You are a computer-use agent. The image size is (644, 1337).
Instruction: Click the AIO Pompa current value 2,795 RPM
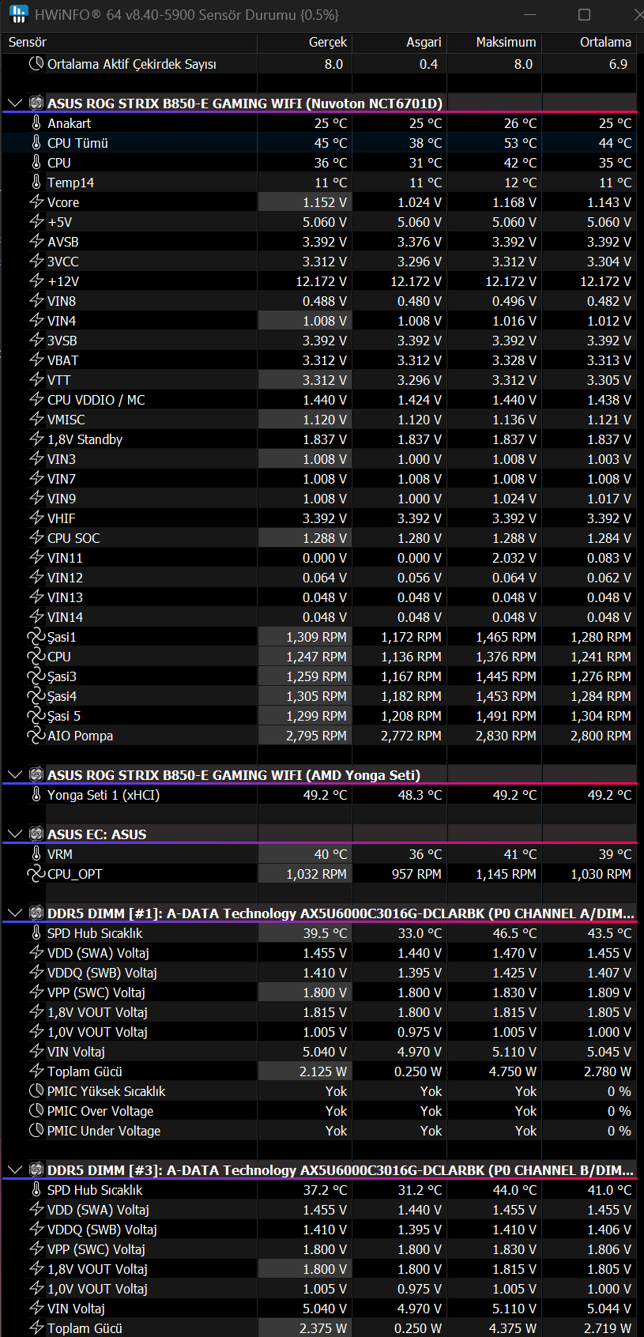click(316, 735)
